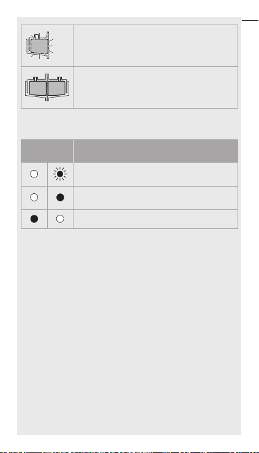The image size is (259, 453).
Task: Click the empty circle in the third row
Action: (60, 219)
